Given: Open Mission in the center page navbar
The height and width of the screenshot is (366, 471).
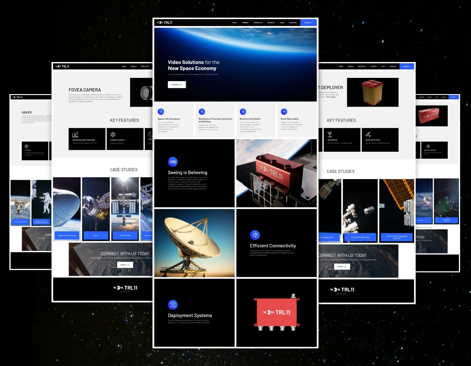Looking at the screenshot, I should [245, 23].
